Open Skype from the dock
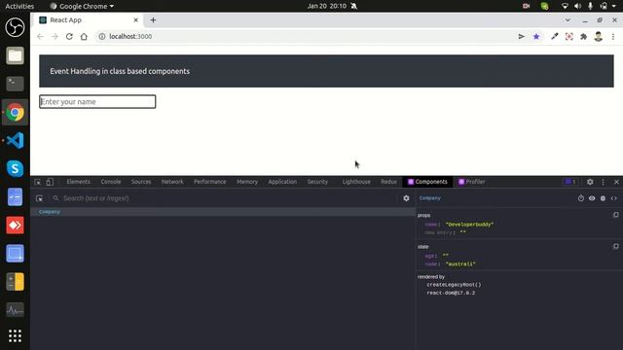 pos(15,168)
